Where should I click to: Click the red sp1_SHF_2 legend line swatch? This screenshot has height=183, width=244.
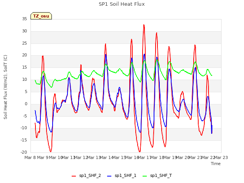[74, 176]
